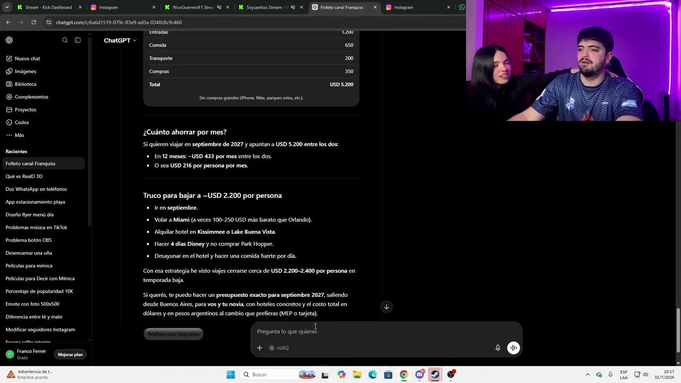Select the vidIQ chip in the composer

279,348
